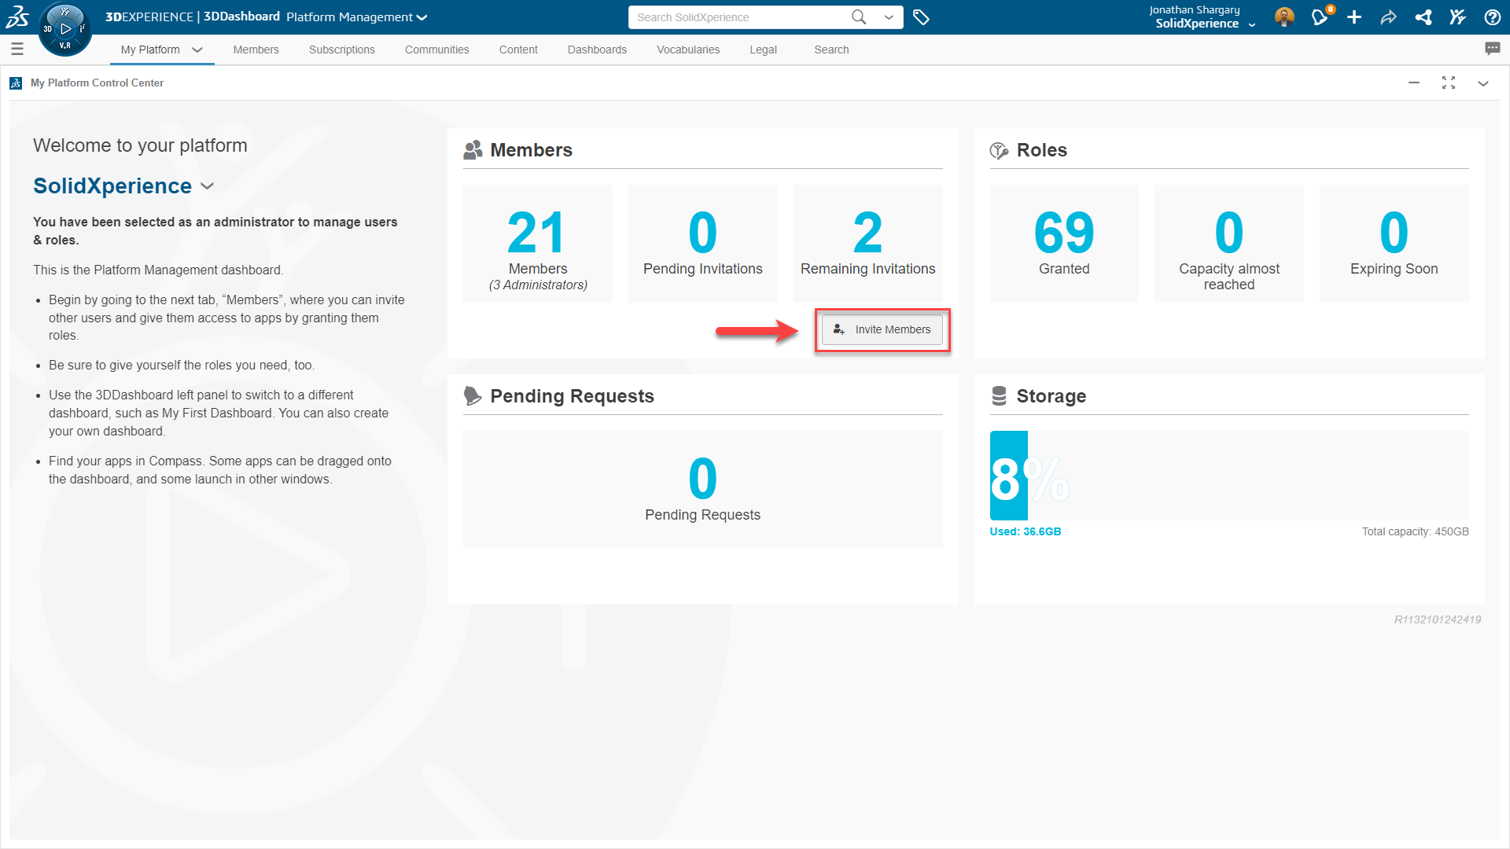Open the tools and content icon
1510x849 pixels.
tap(1457, 17)
